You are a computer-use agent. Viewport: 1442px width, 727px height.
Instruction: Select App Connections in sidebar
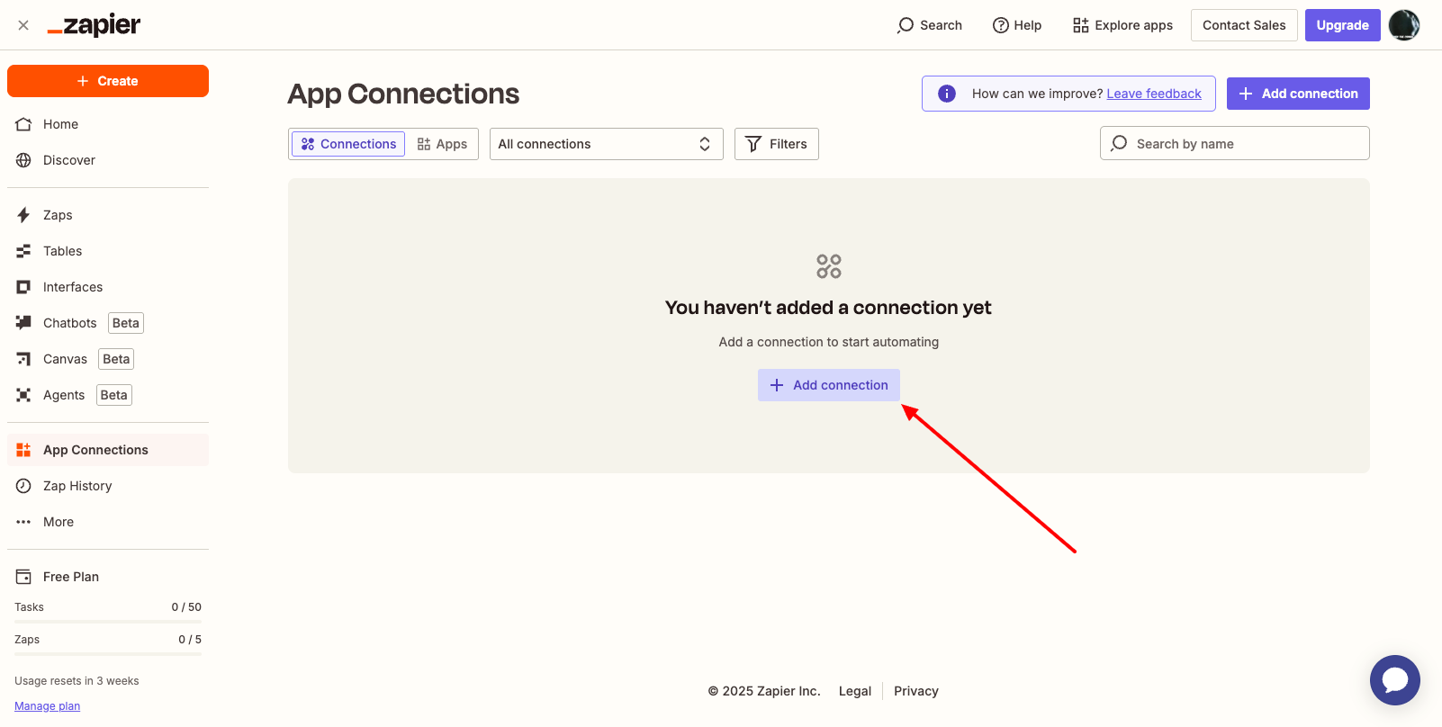(108, 450)
